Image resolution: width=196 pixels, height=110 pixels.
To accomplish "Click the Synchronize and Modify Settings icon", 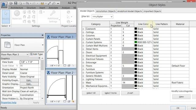I will click(21, 3).
